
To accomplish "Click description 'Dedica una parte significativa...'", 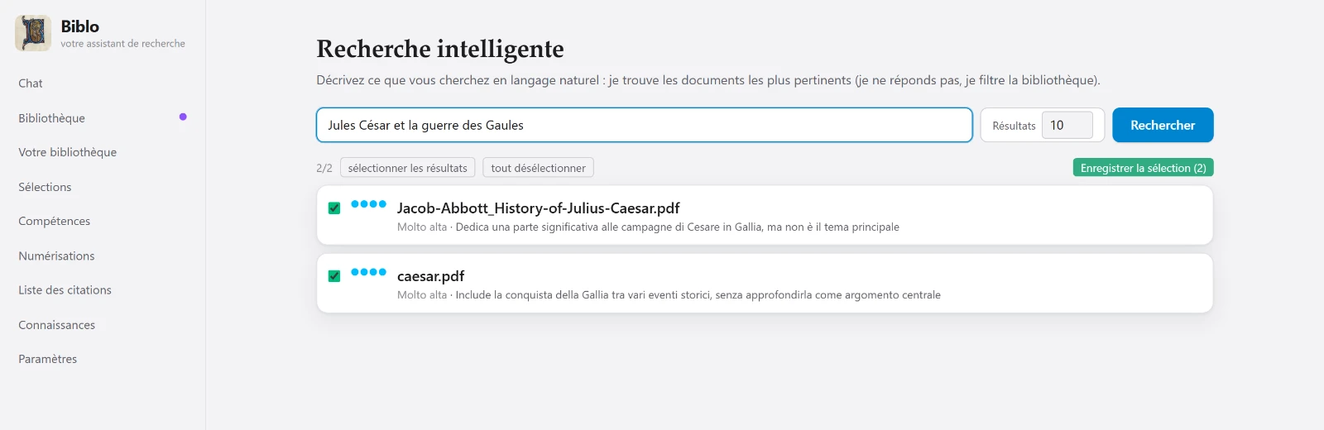I will click(x=677, y=227).
